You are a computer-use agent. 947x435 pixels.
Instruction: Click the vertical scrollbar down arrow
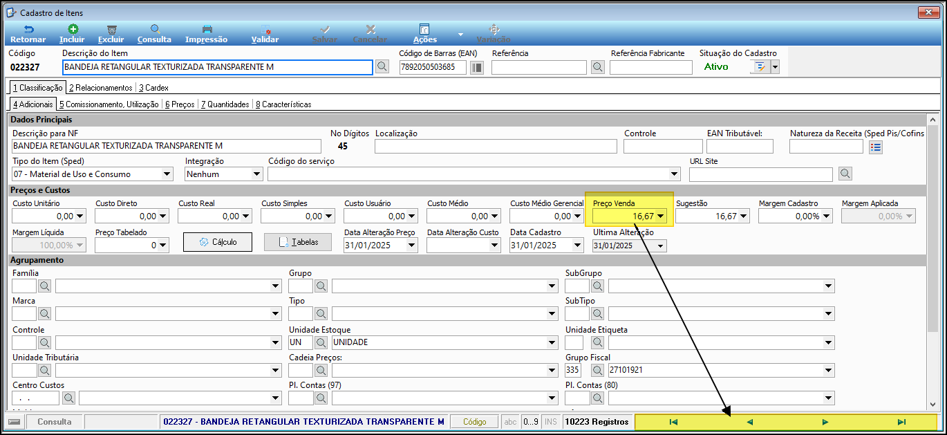point(934,405)
